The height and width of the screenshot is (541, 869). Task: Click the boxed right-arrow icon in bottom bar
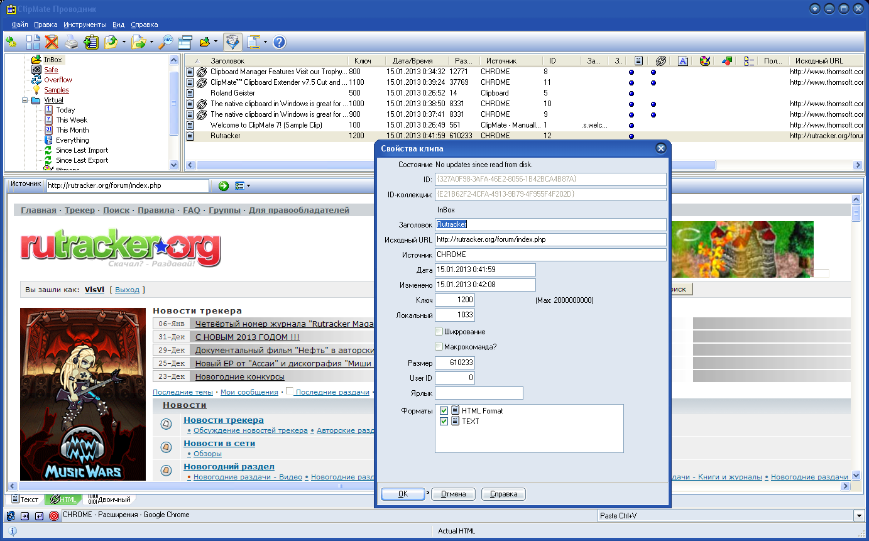25,516
